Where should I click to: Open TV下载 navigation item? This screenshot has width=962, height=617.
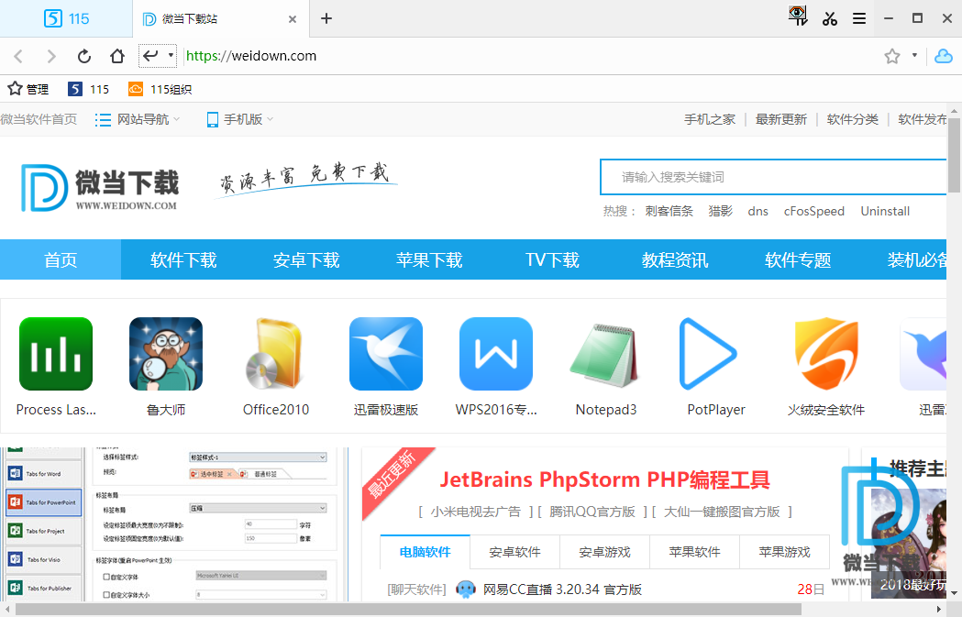(x=552, y=259)
